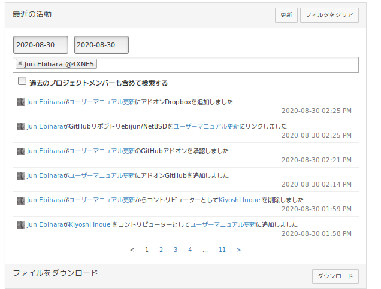Click avatar icon beside Dropbox addon entry
Screen dimensions: 381x289
[21, 102]
